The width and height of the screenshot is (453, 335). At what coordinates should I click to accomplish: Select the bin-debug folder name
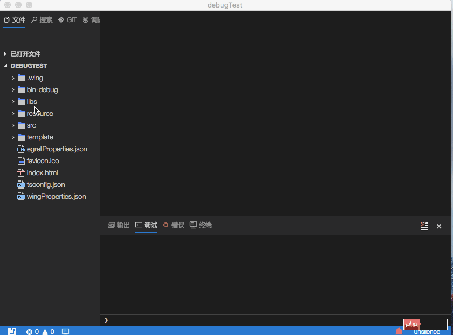click(x=42, y=90)
